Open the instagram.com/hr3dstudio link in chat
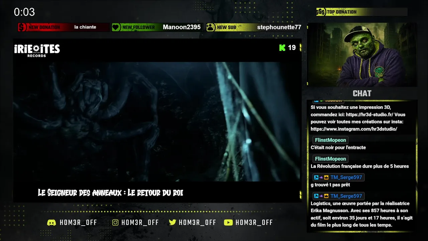The height and width of the screenshot is (241, 428). (x=354, y=129)
